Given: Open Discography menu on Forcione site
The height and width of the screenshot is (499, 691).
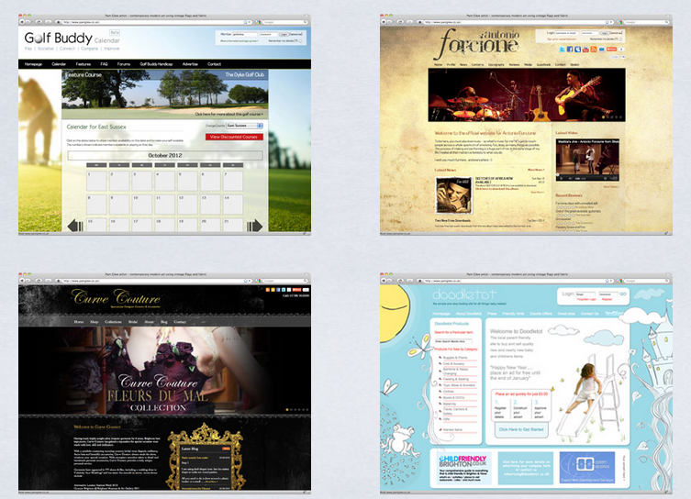Looking at the screenshot, I should pyautogui.click(x=496, y=65).
